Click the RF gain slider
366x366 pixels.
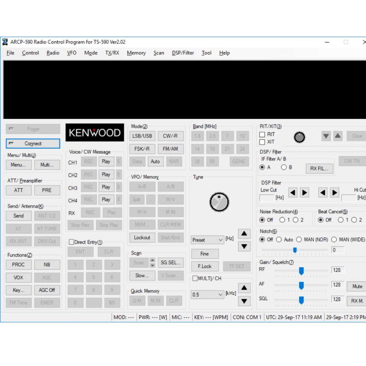[x=301, y=271]
